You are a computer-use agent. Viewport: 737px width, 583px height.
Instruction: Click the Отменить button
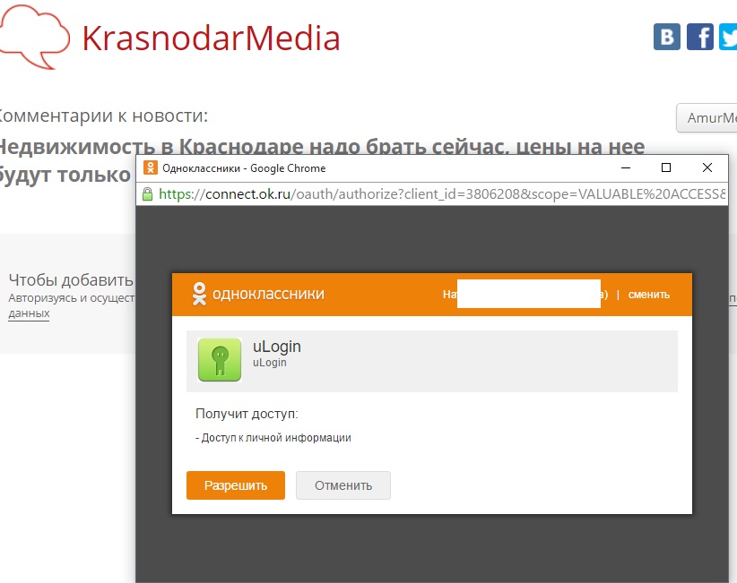pos(343,484)
